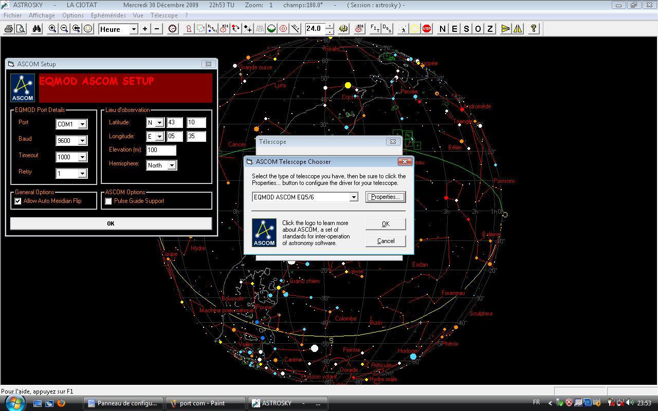
Task: Click Cancel in ASCOM Telescope Chooser
Action: coord(386,241)
